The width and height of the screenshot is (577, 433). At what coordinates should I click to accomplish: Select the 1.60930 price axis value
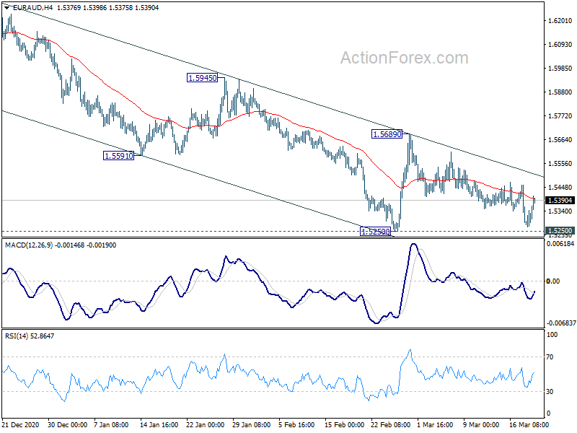(560, 44)
